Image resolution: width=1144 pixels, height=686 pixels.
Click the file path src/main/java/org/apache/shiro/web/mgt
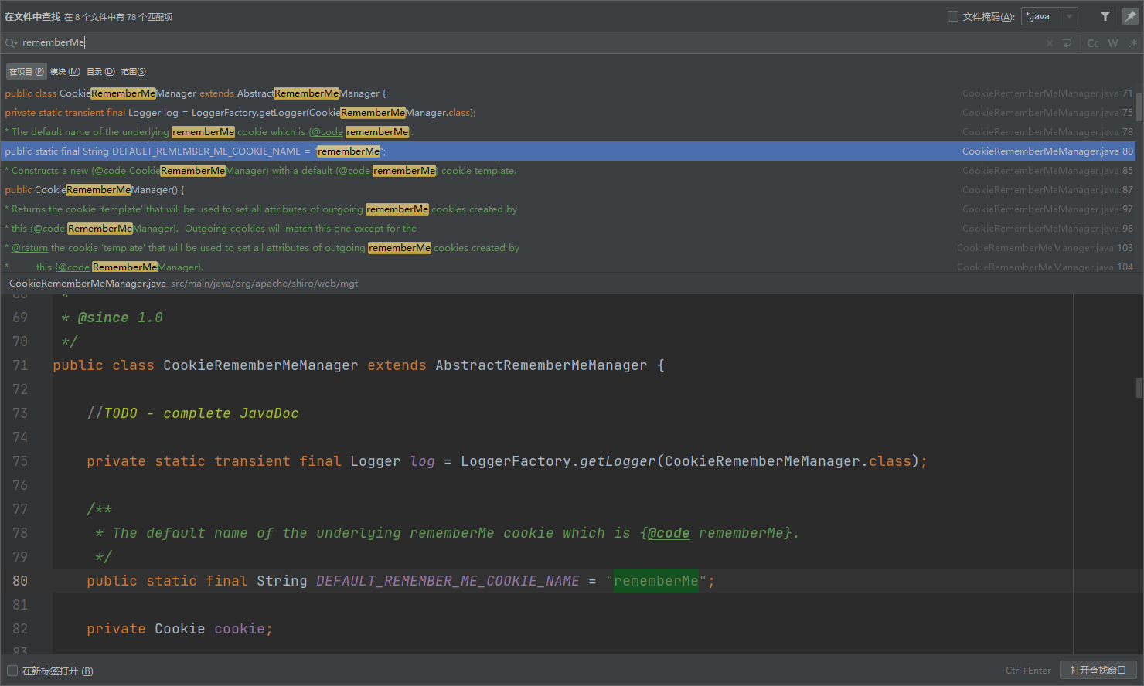coord(264,284)
